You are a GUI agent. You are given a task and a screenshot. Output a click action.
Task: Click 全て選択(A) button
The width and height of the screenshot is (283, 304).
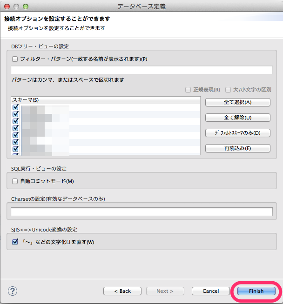click(238, 102)
